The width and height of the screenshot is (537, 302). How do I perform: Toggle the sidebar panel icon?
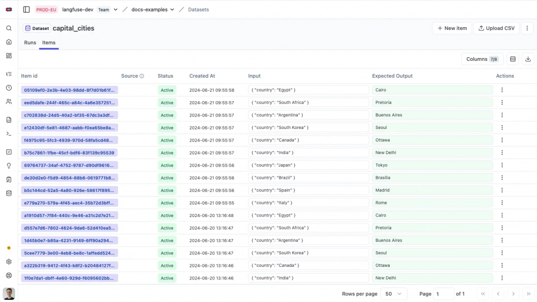26,9
